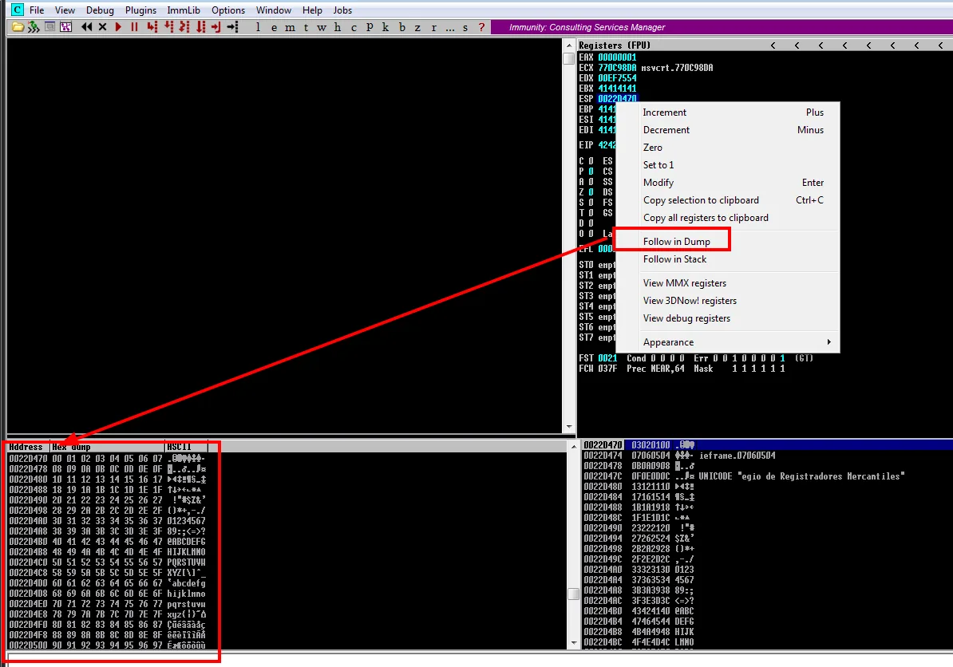Select Increment in the register context menu
Viewport: 953px width, 667px height.
[664, 112]
